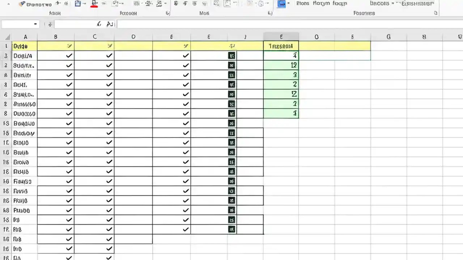Select the borders grid icon
The height and width of the screenshot is (260, 463).
coord(136,4)
